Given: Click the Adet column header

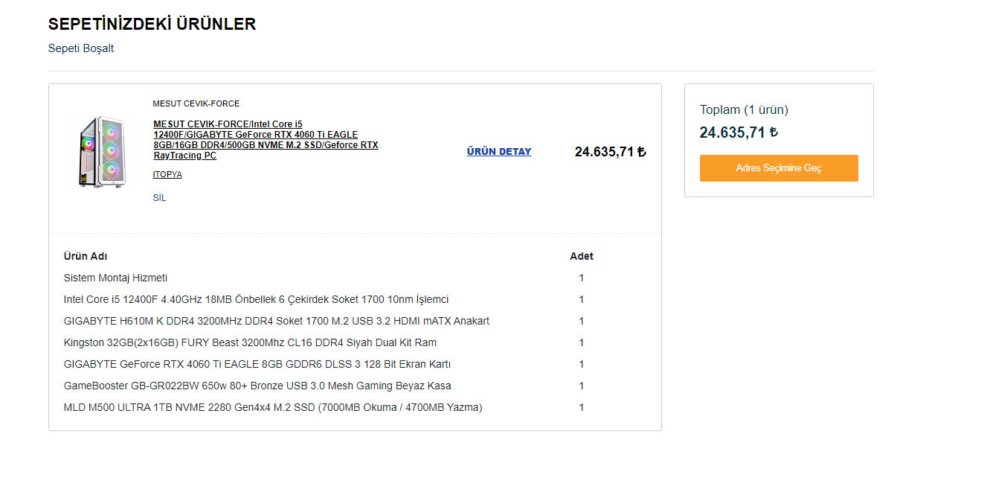Looking at the screenshot, I should tap(582, 256).
